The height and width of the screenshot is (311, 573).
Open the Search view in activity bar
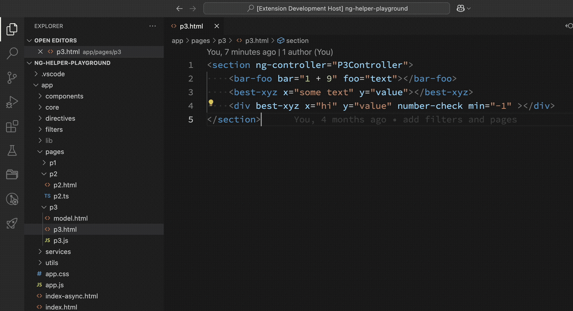point(12,54)
